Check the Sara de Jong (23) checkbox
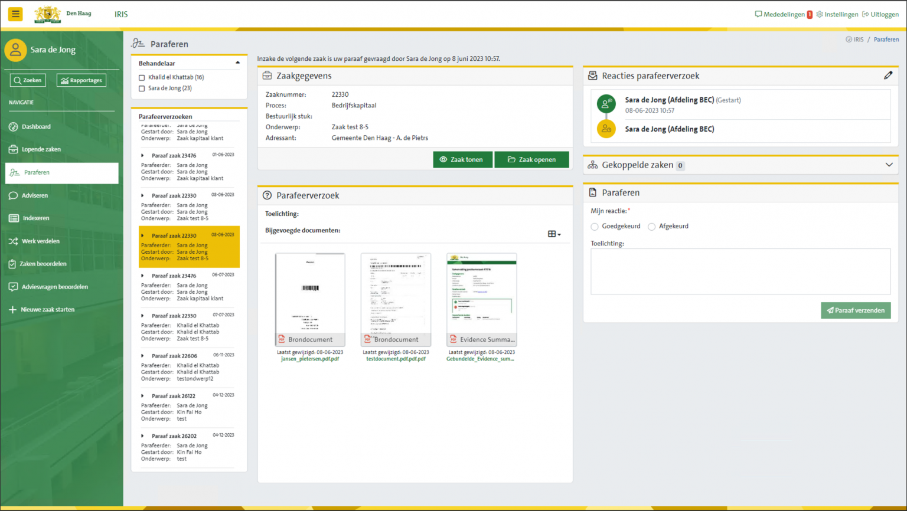 coord(142,89)
